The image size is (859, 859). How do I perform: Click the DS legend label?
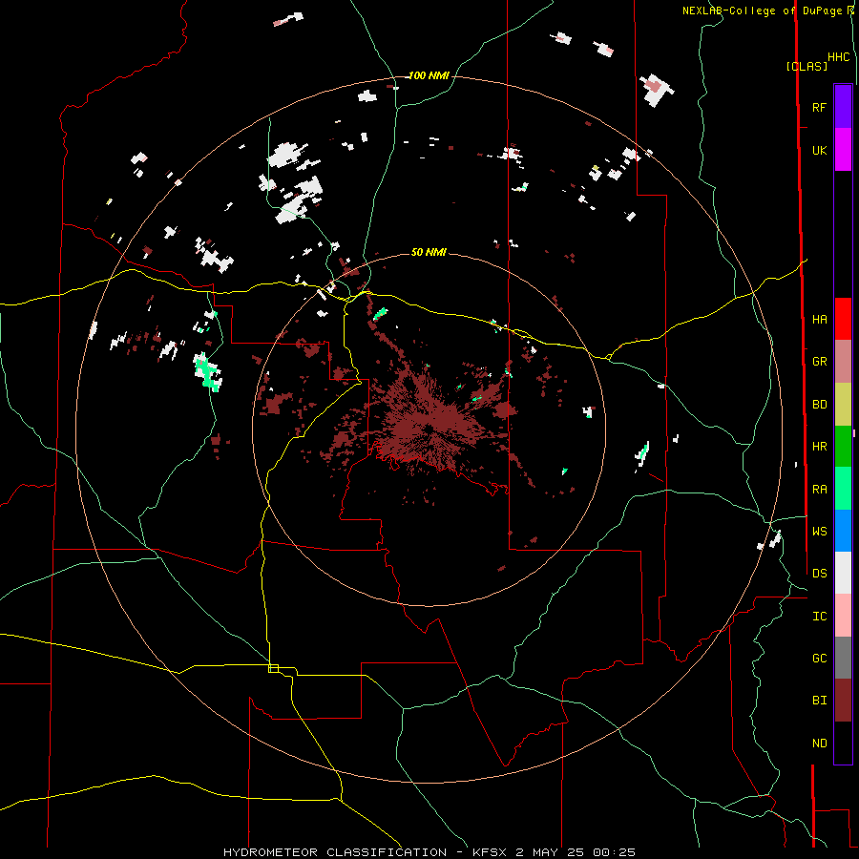[819, 574]
